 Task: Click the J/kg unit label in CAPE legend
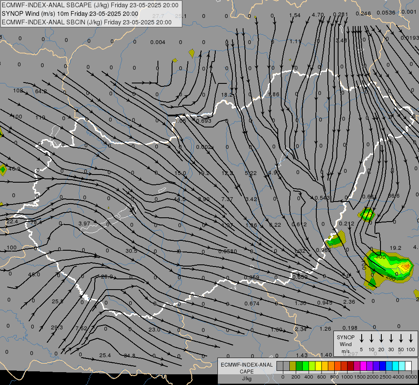coord(247,379)
